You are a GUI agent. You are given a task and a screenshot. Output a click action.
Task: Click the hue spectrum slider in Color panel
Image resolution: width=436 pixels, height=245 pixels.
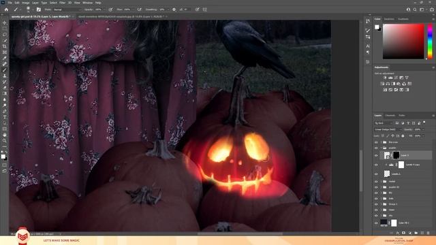[430, 41]
